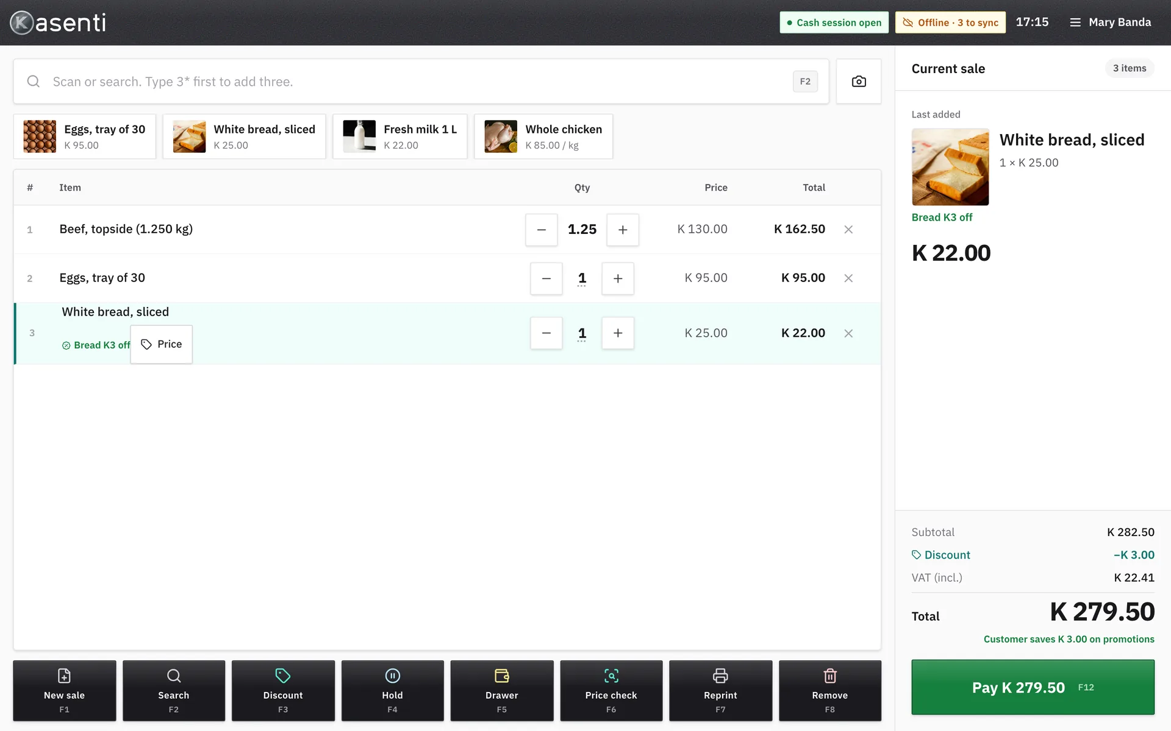Run a Price check
This screenshot has height=731, width=1171.
click(x=611, y=691)
